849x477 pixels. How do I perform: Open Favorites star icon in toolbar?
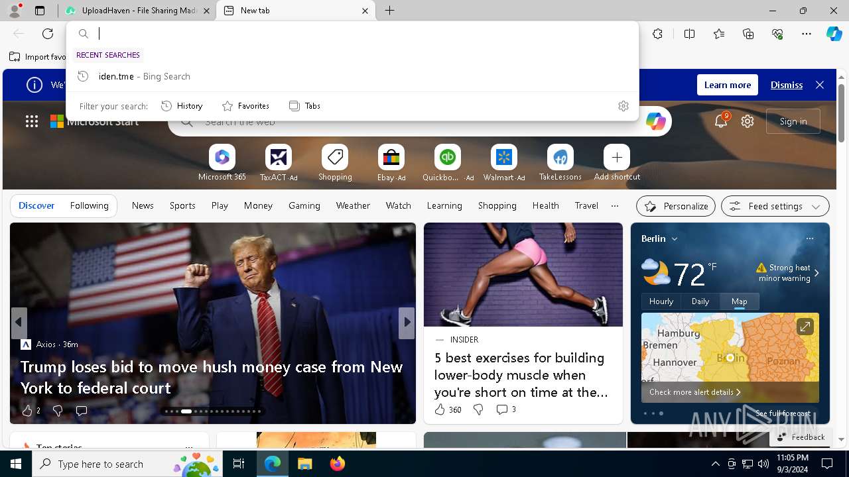click(x=719, y=34)
